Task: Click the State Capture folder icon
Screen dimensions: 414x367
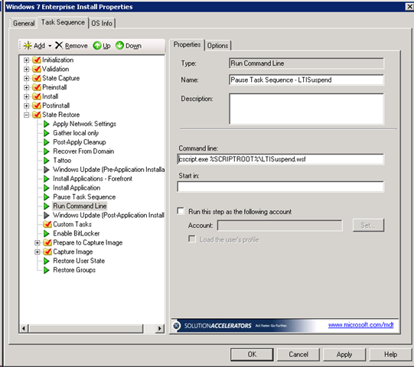Action: click(37, 78)
